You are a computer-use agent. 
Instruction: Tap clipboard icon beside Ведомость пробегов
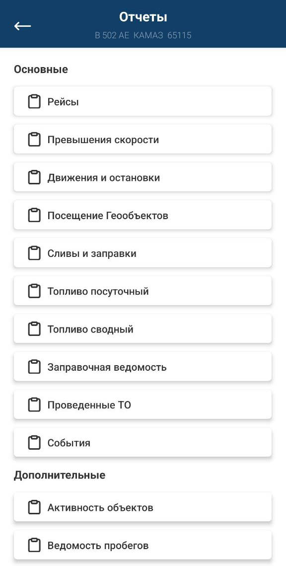click(x=34, y=545)
